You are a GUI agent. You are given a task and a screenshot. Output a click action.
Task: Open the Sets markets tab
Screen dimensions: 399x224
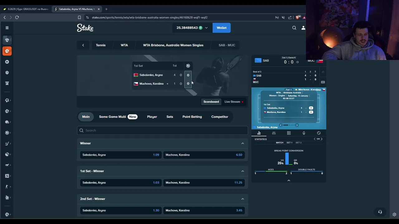[x=170, y=117]
